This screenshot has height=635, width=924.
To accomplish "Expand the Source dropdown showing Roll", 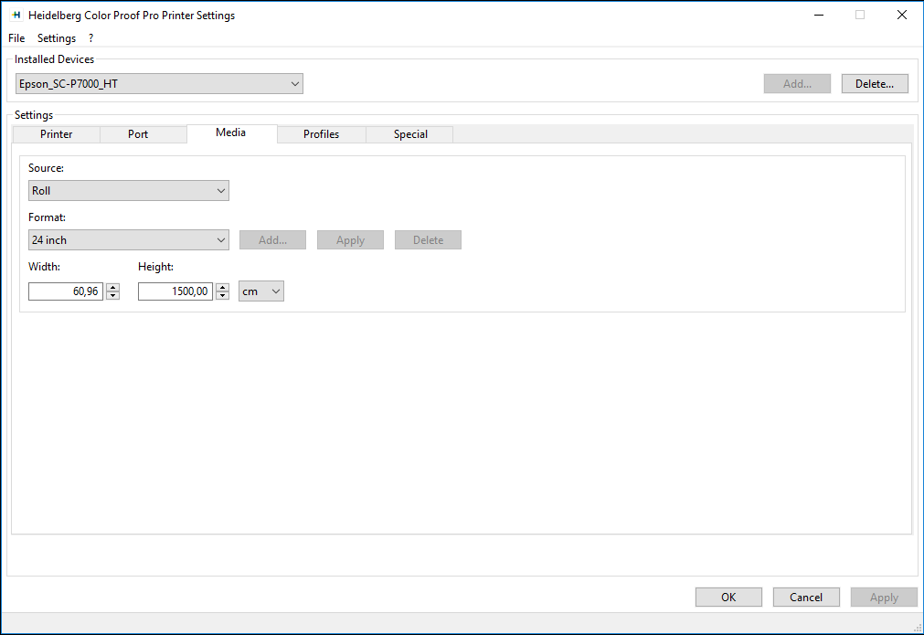I will (129, 191).
